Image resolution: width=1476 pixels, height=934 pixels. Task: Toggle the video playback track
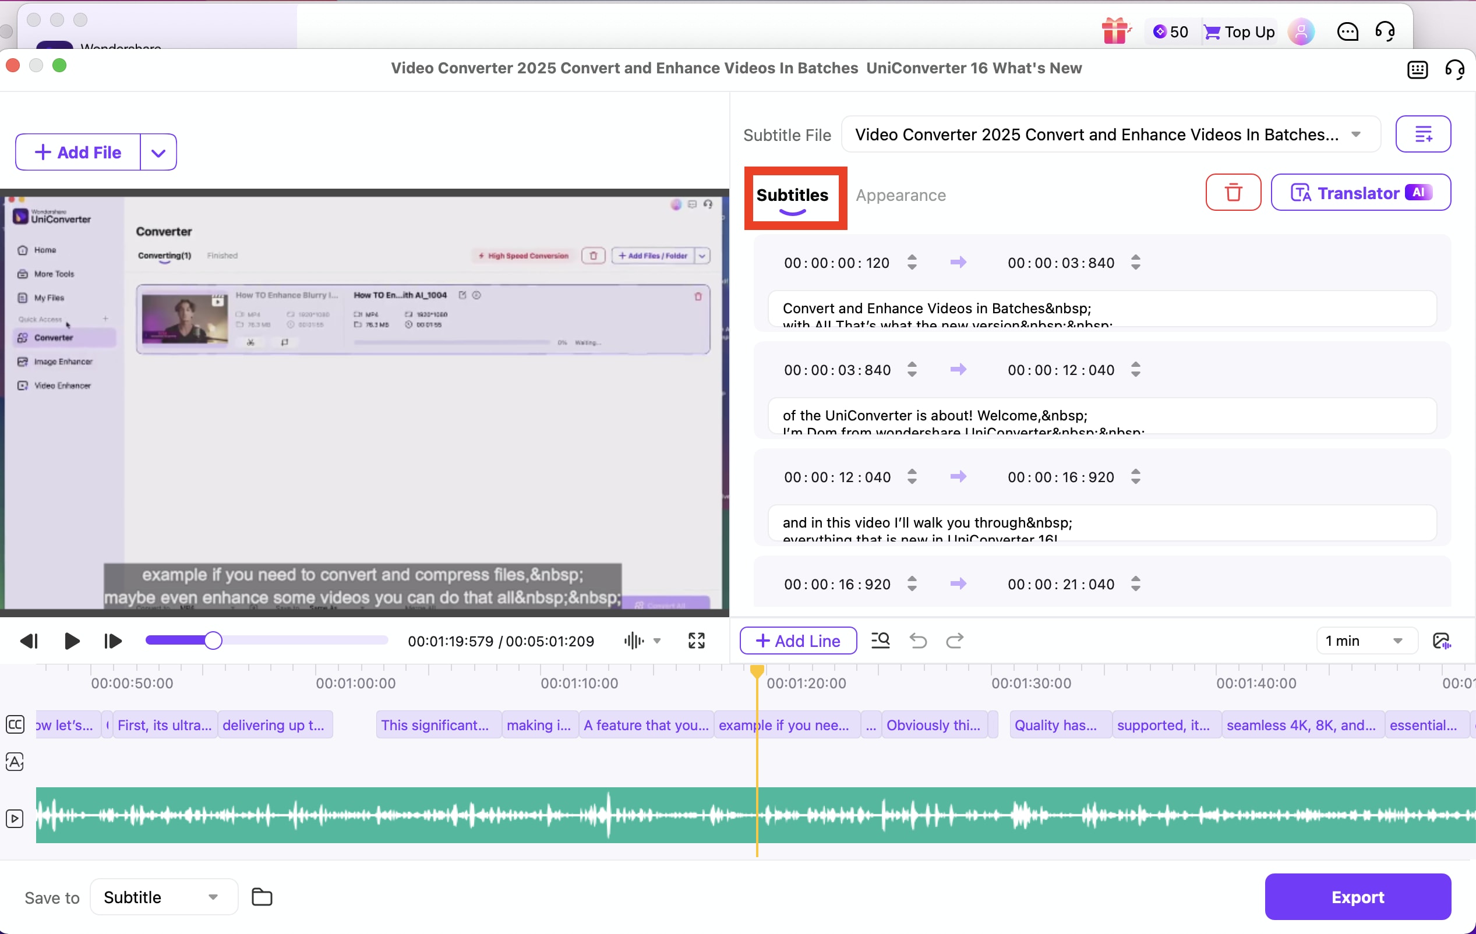coord(15,818)
